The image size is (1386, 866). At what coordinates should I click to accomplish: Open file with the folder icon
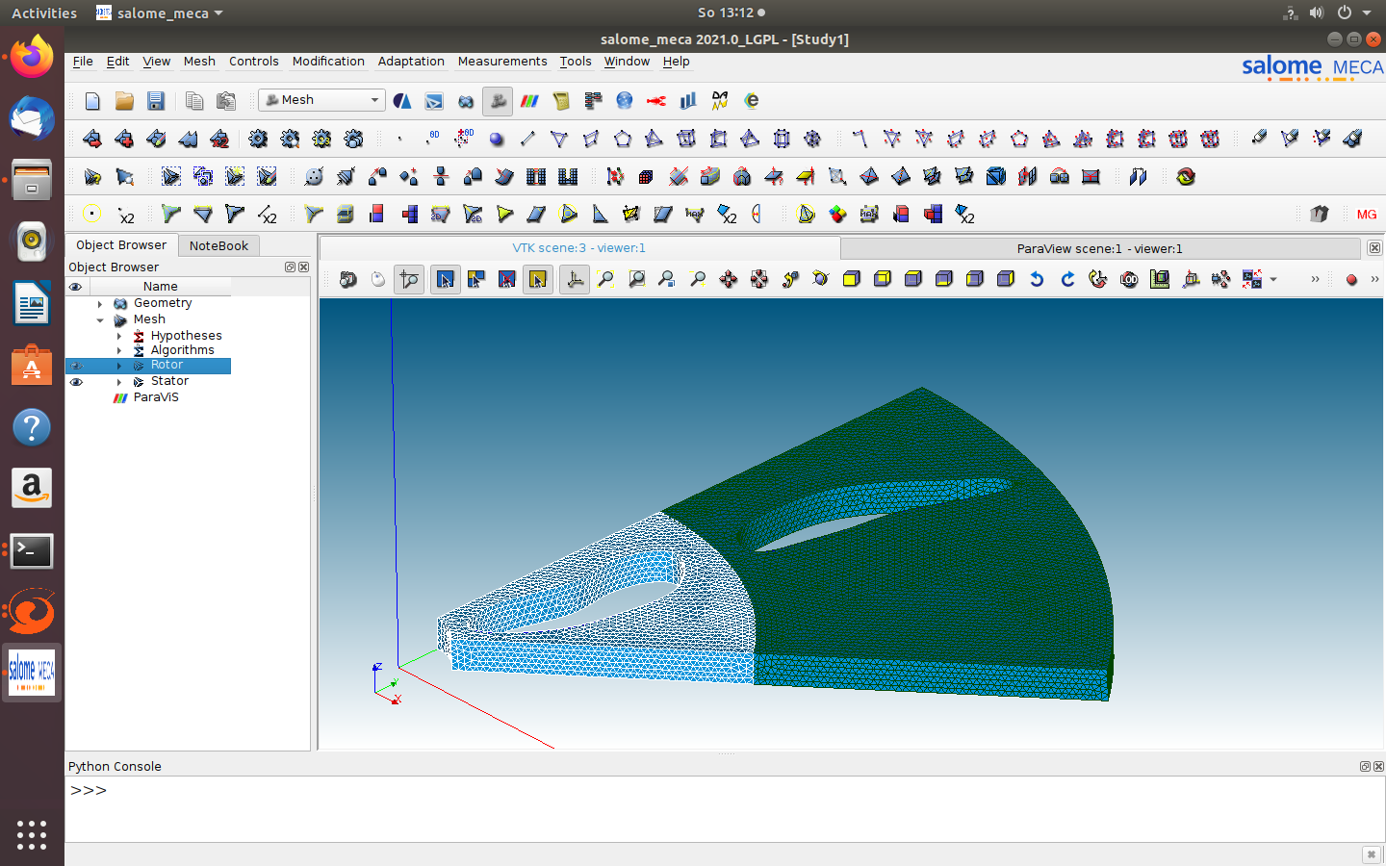point(124,101)
